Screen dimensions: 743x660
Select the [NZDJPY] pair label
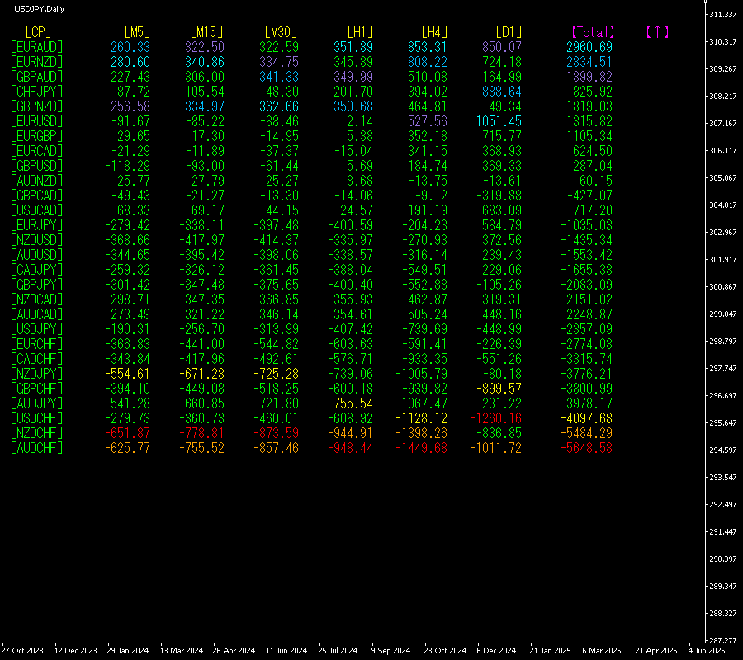coord(37,374)
